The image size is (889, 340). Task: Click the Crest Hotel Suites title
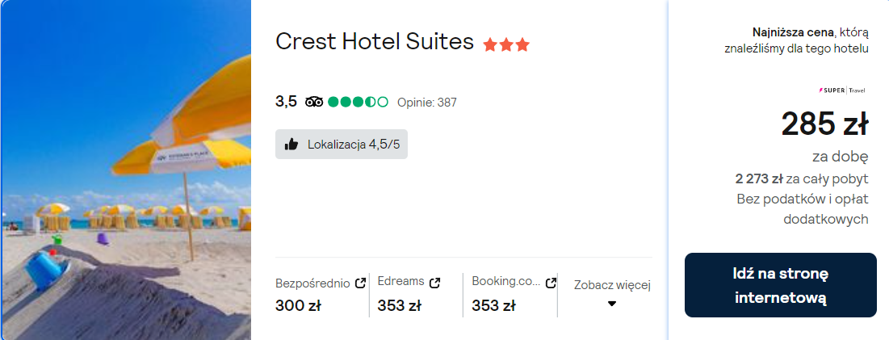(x=375, y=42)
